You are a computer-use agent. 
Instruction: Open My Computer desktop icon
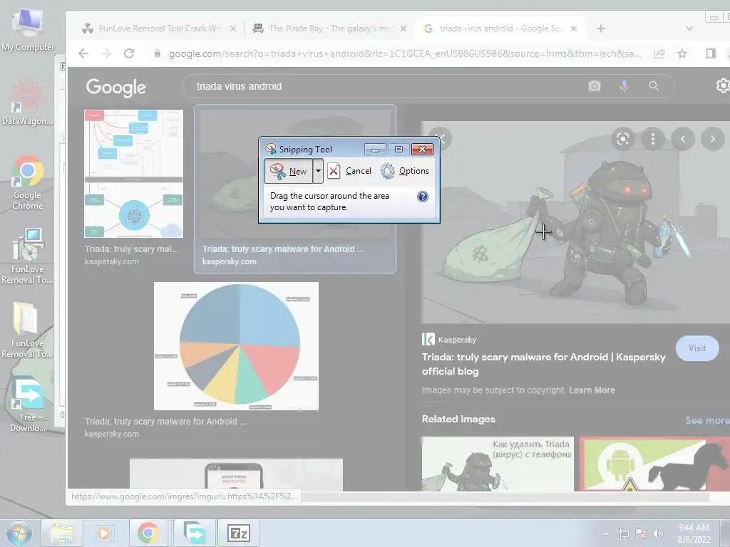(28, 30)
